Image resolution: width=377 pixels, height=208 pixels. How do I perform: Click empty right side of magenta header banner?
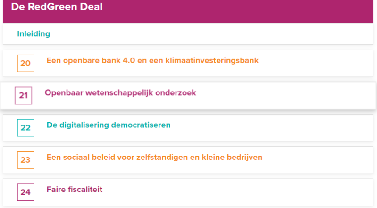(x=283, y=9)
